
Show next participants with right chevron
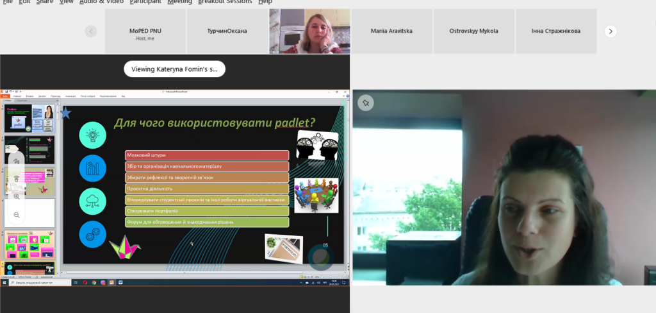click(611, 31)
